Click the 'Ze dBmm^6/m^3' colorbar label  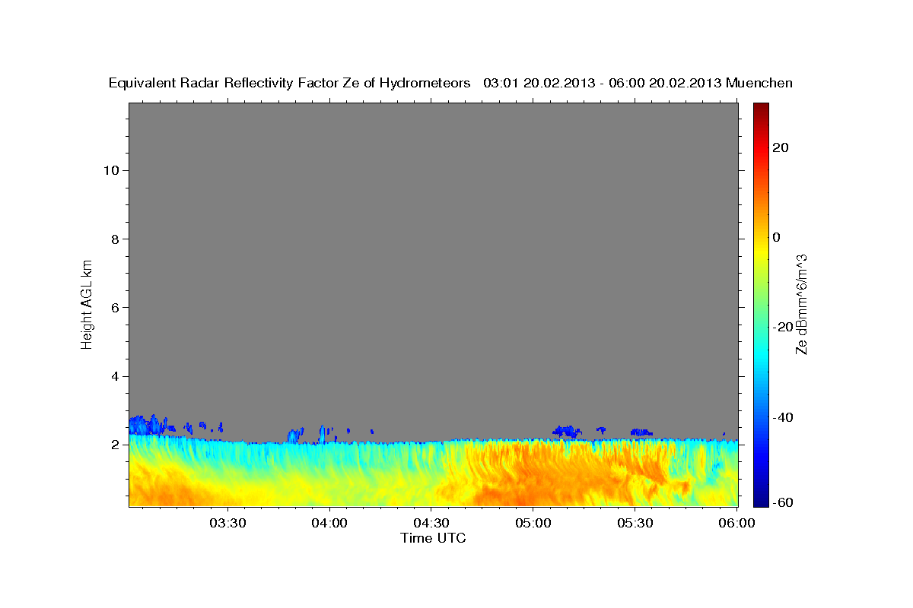point(801,304)
